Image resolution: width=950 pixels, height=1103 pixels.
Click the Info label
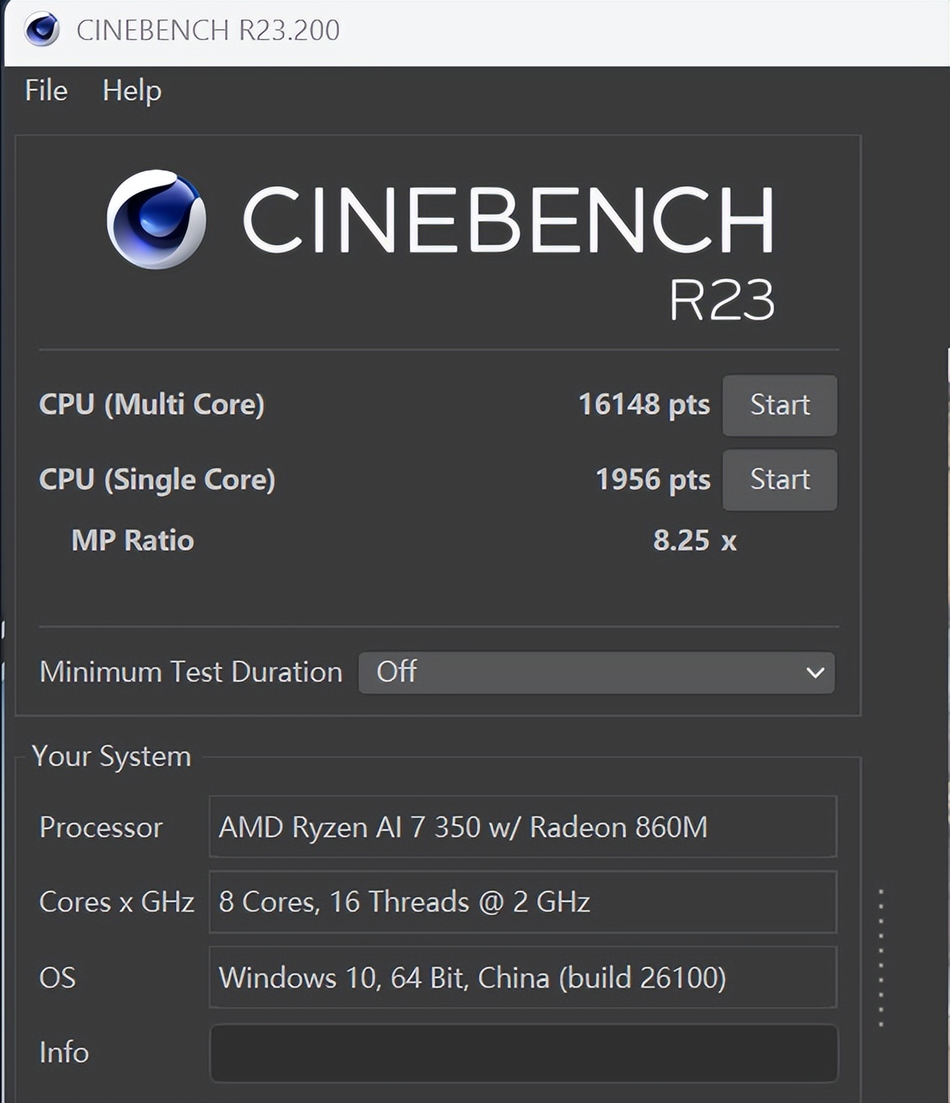point(64,1053)
